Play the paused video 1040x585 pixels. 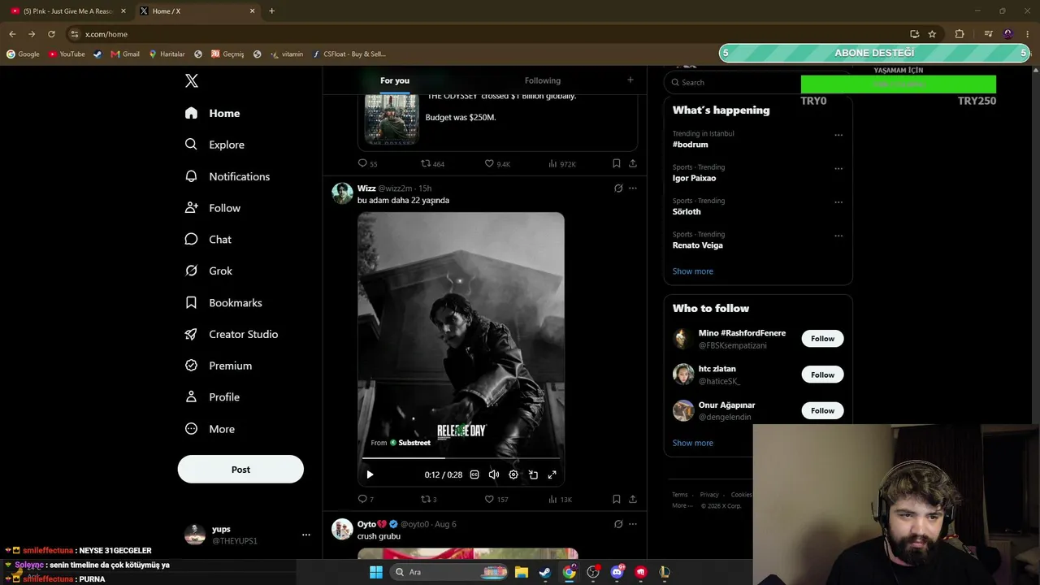pos(370,474)
